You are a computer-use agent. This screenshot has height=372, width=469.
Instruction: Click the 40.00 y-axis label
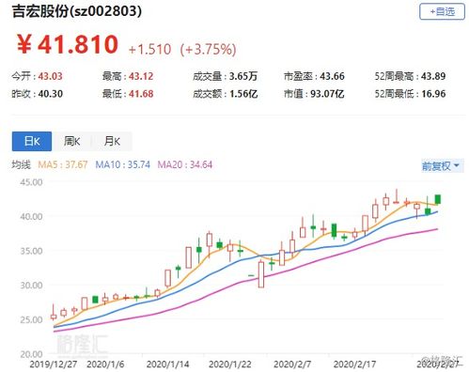click(31, 216)
